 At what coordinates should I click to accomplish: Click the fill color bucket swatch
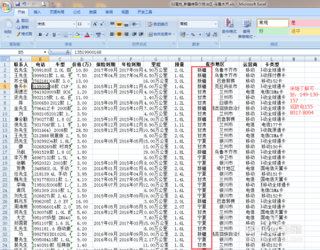77,35
